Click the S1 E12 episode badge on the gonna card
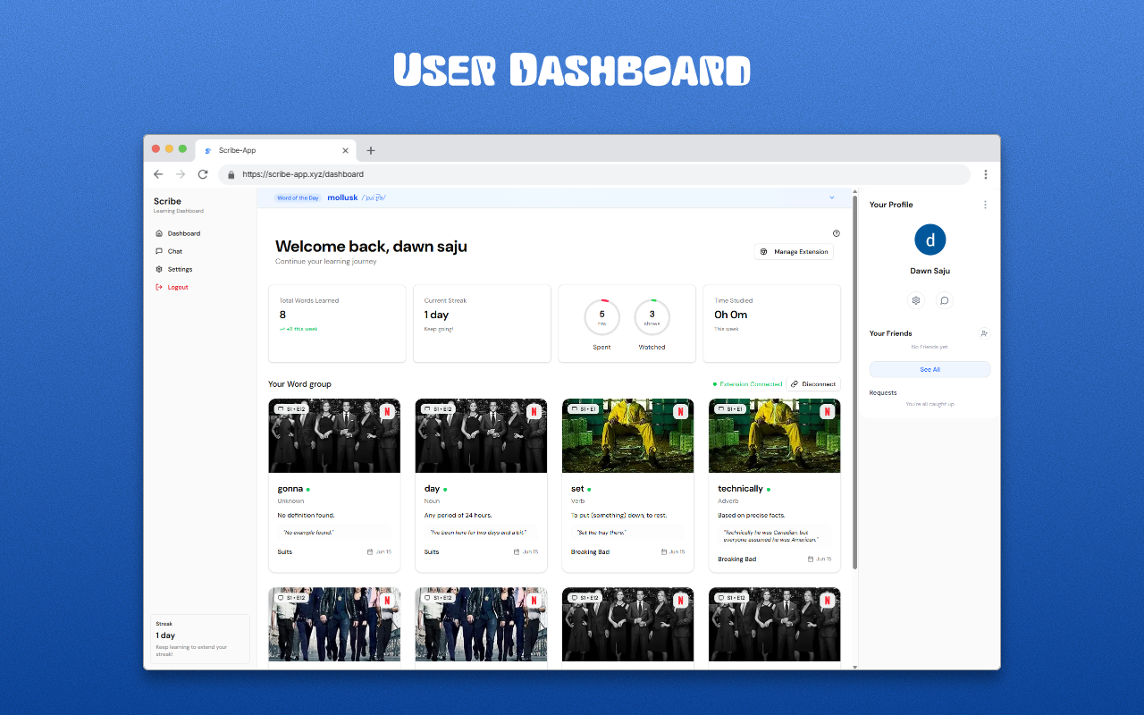This screenshot has width=1144, height=715. tap(291, 408)
